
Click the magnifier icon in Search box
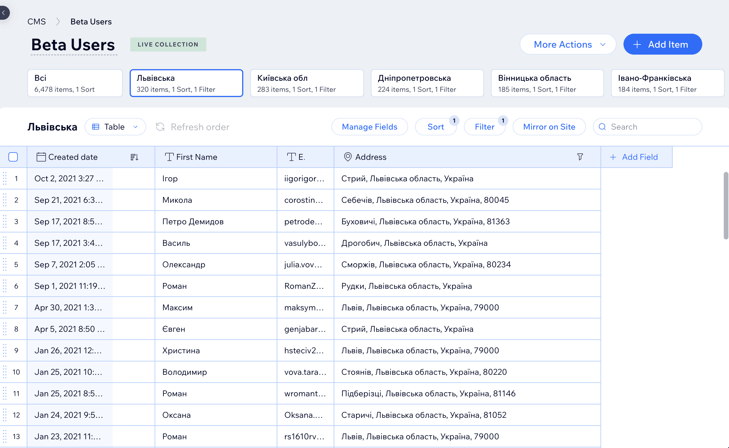(602, 127)
